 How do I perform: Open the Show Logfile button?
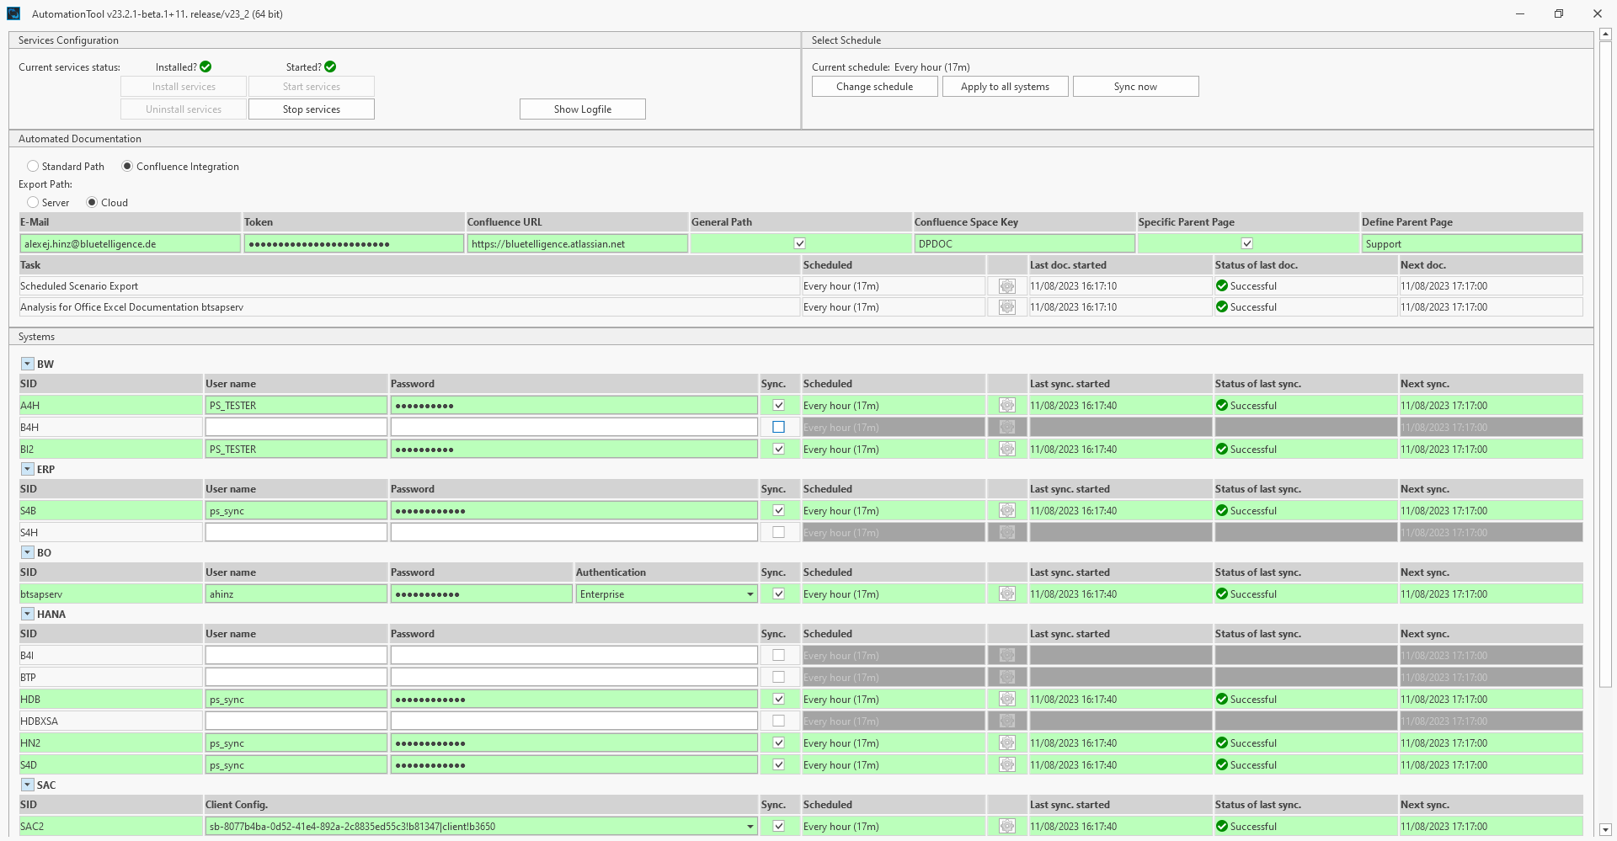pos(582,109)
